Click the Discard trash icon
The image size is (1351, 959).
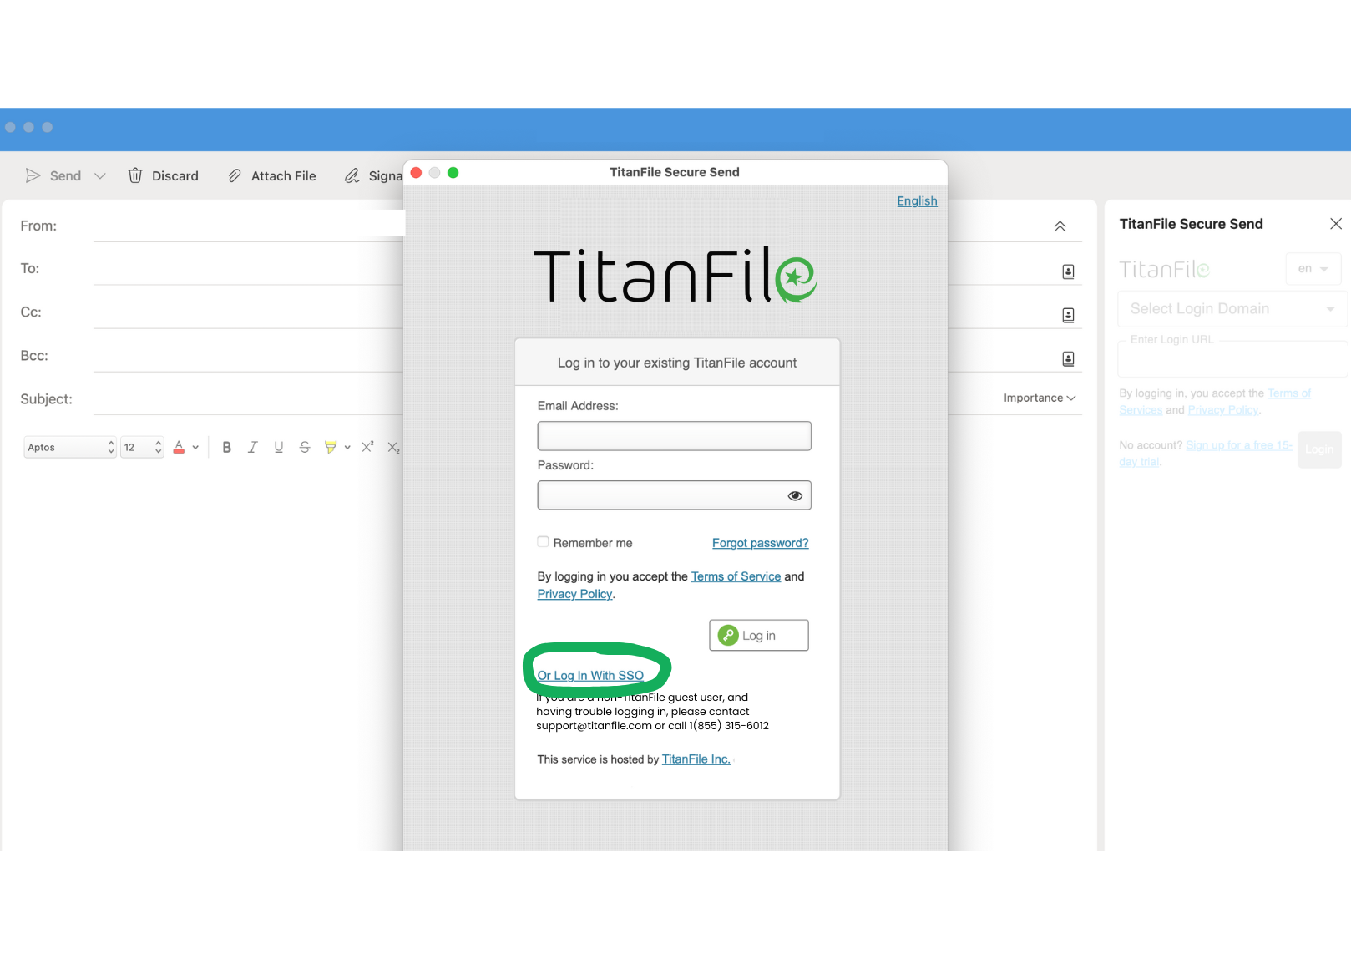point(135,175)
